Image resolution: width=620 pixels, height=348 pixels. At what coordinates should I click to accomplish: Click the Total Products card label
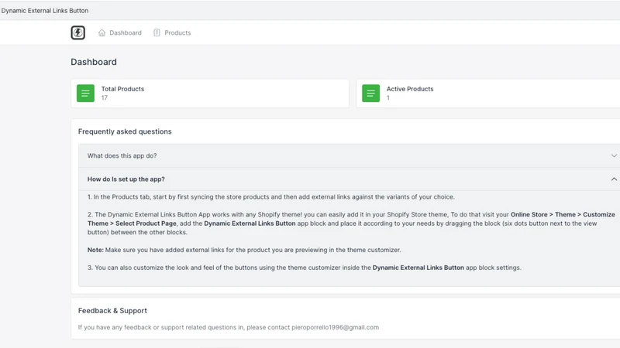click(122, 89)
